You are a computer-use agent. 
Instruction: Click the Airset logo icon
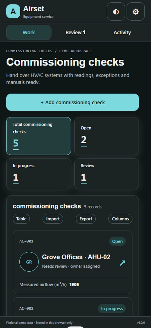point(13,11)
